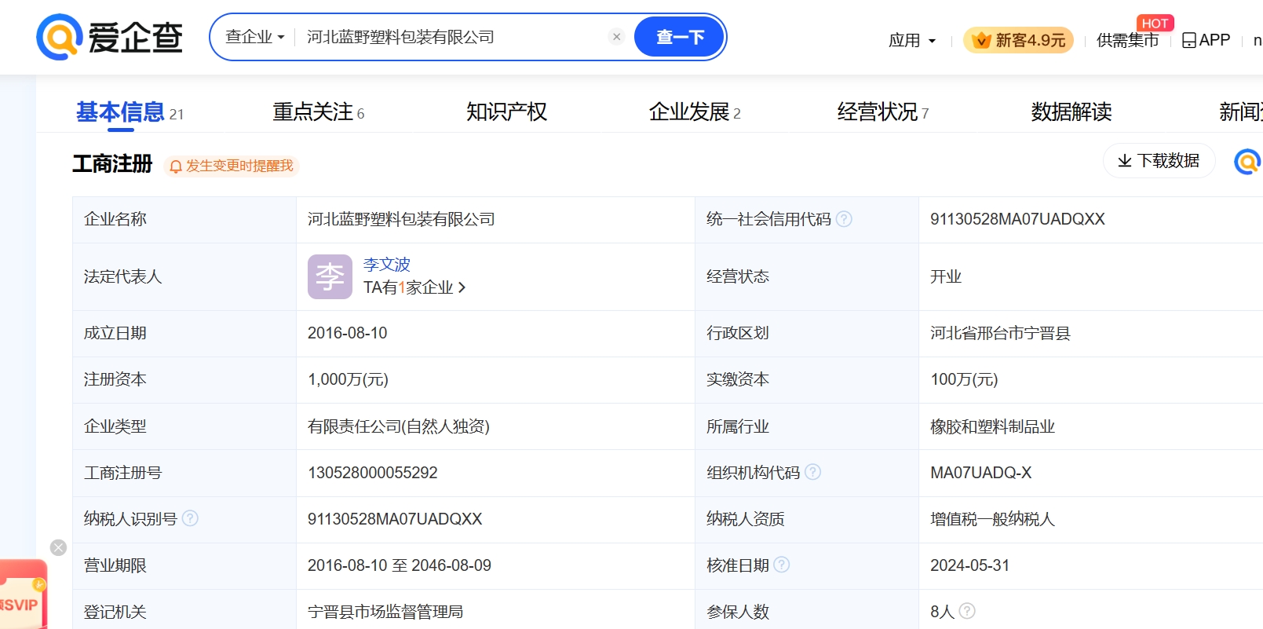The width and height of the screenshot is (1263, 629).
Task: Click help icon beside 组织机构代码
Action: pos(813,472)
